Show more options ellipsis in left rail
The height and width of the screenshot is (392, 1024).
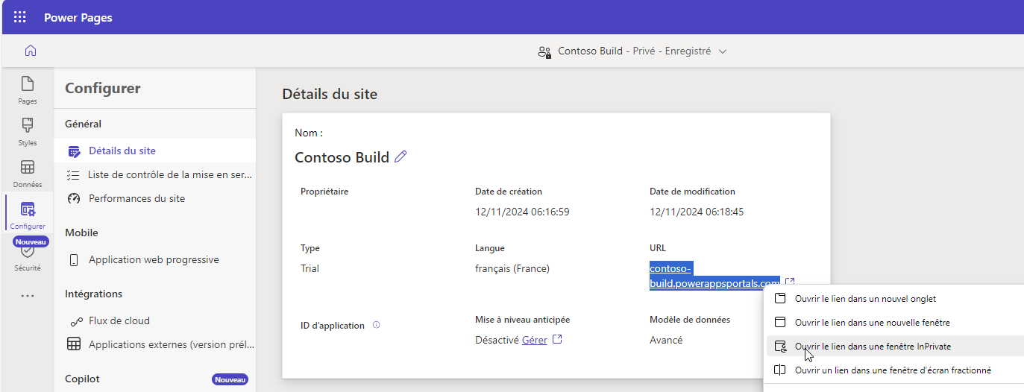pyautogui.click(x=28, y=296)
